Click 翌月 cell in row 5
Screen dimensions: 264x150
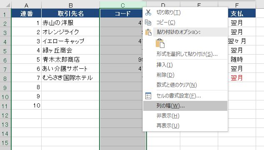point(242,50)
